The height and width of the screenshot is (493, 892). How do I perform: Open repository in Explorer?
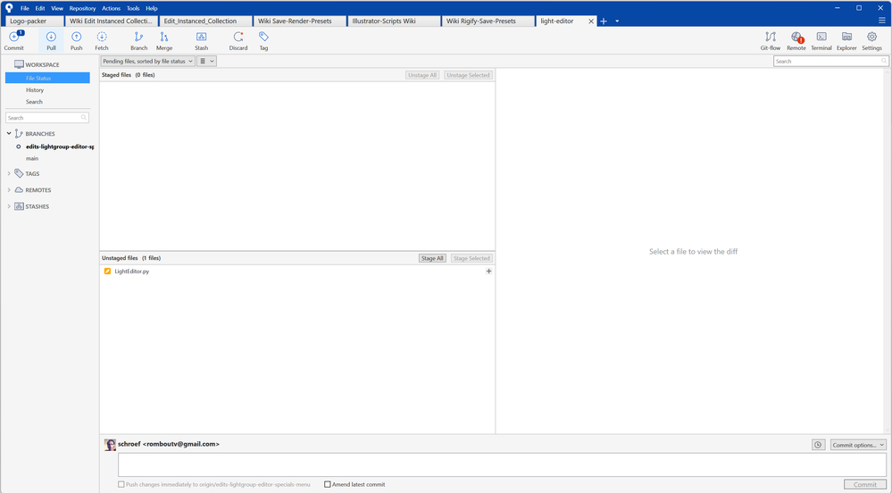click(846, 40)
